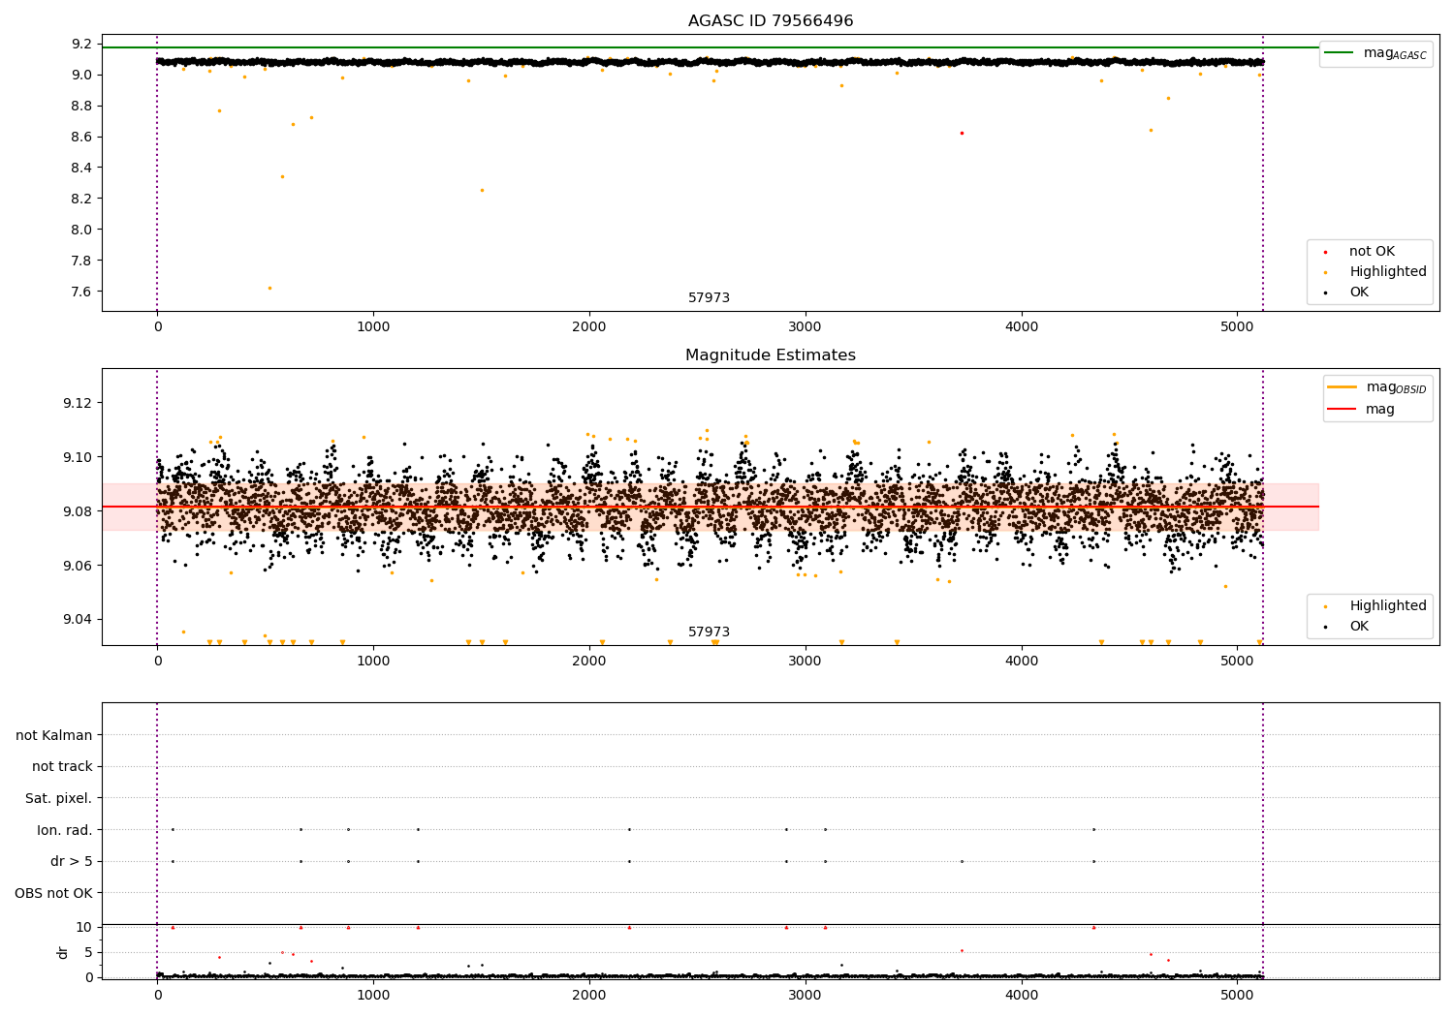The height and width of the screenshot is (1017, 1454).
Task: Click the orange outlier near magnitude 8.25
Action: (482, 190)
